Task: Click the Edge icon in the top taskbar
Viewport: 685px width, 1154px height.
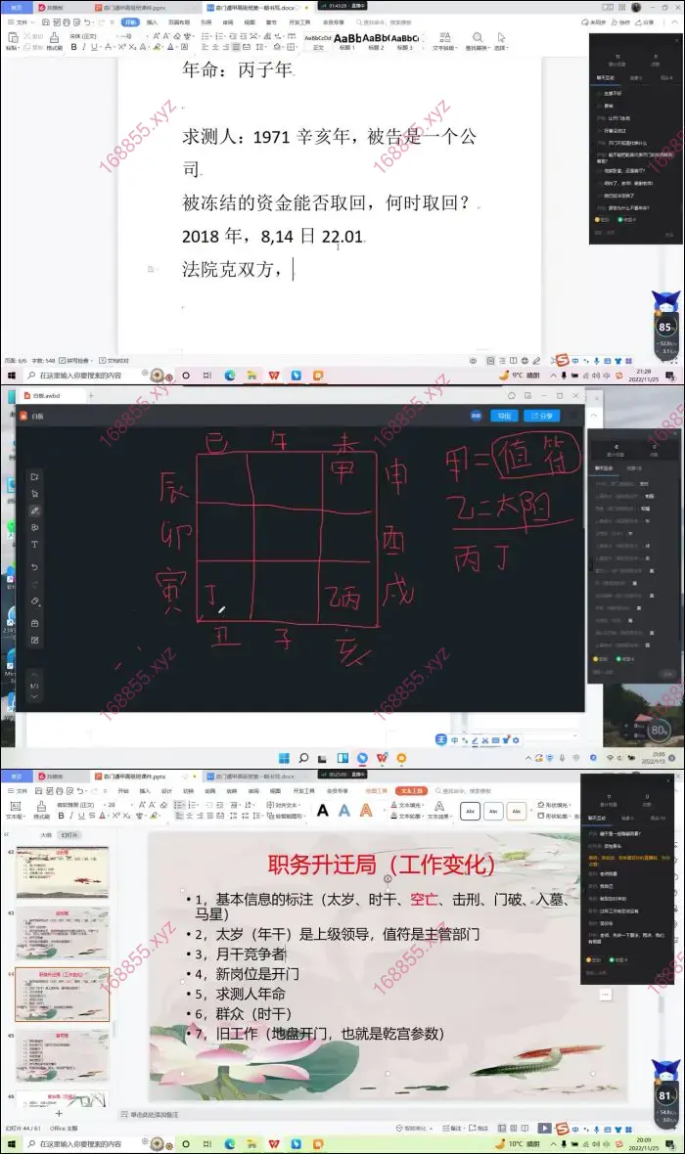Action: click(230, 376)
